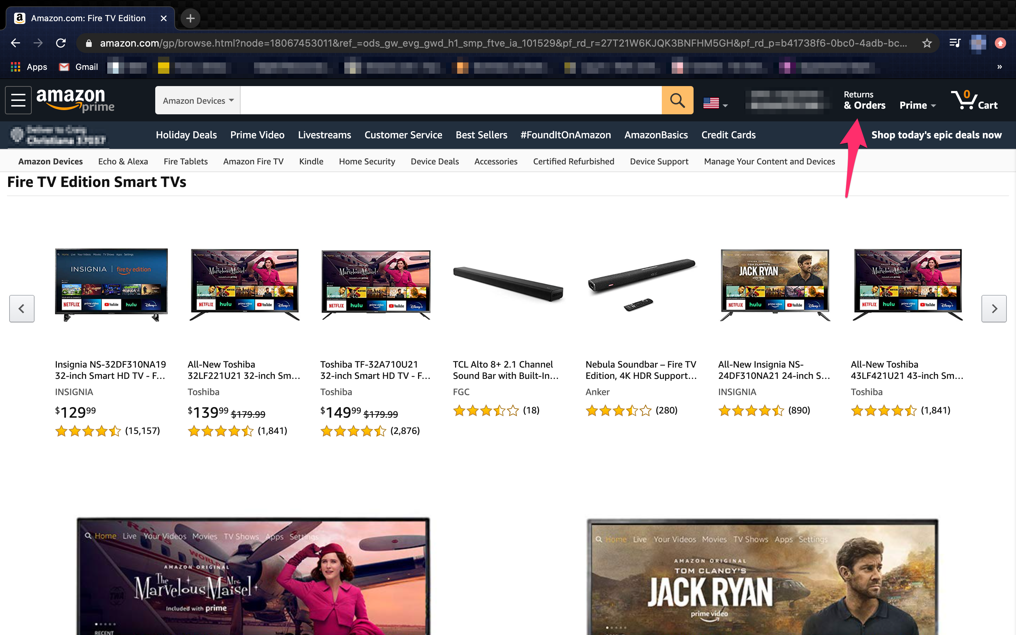Image resolution: width=1016 pixels, height=635 pixels.
Task: Open Holiday Deals nav link
Action: click(x=186, y=135)
